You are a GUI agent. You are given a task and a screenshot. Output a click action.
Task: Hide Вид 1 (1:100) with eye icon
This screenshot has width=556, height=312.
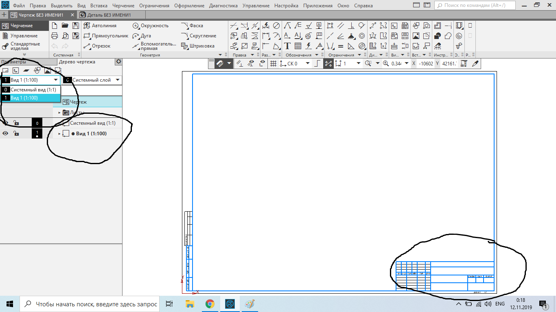[x=6, y=133]
